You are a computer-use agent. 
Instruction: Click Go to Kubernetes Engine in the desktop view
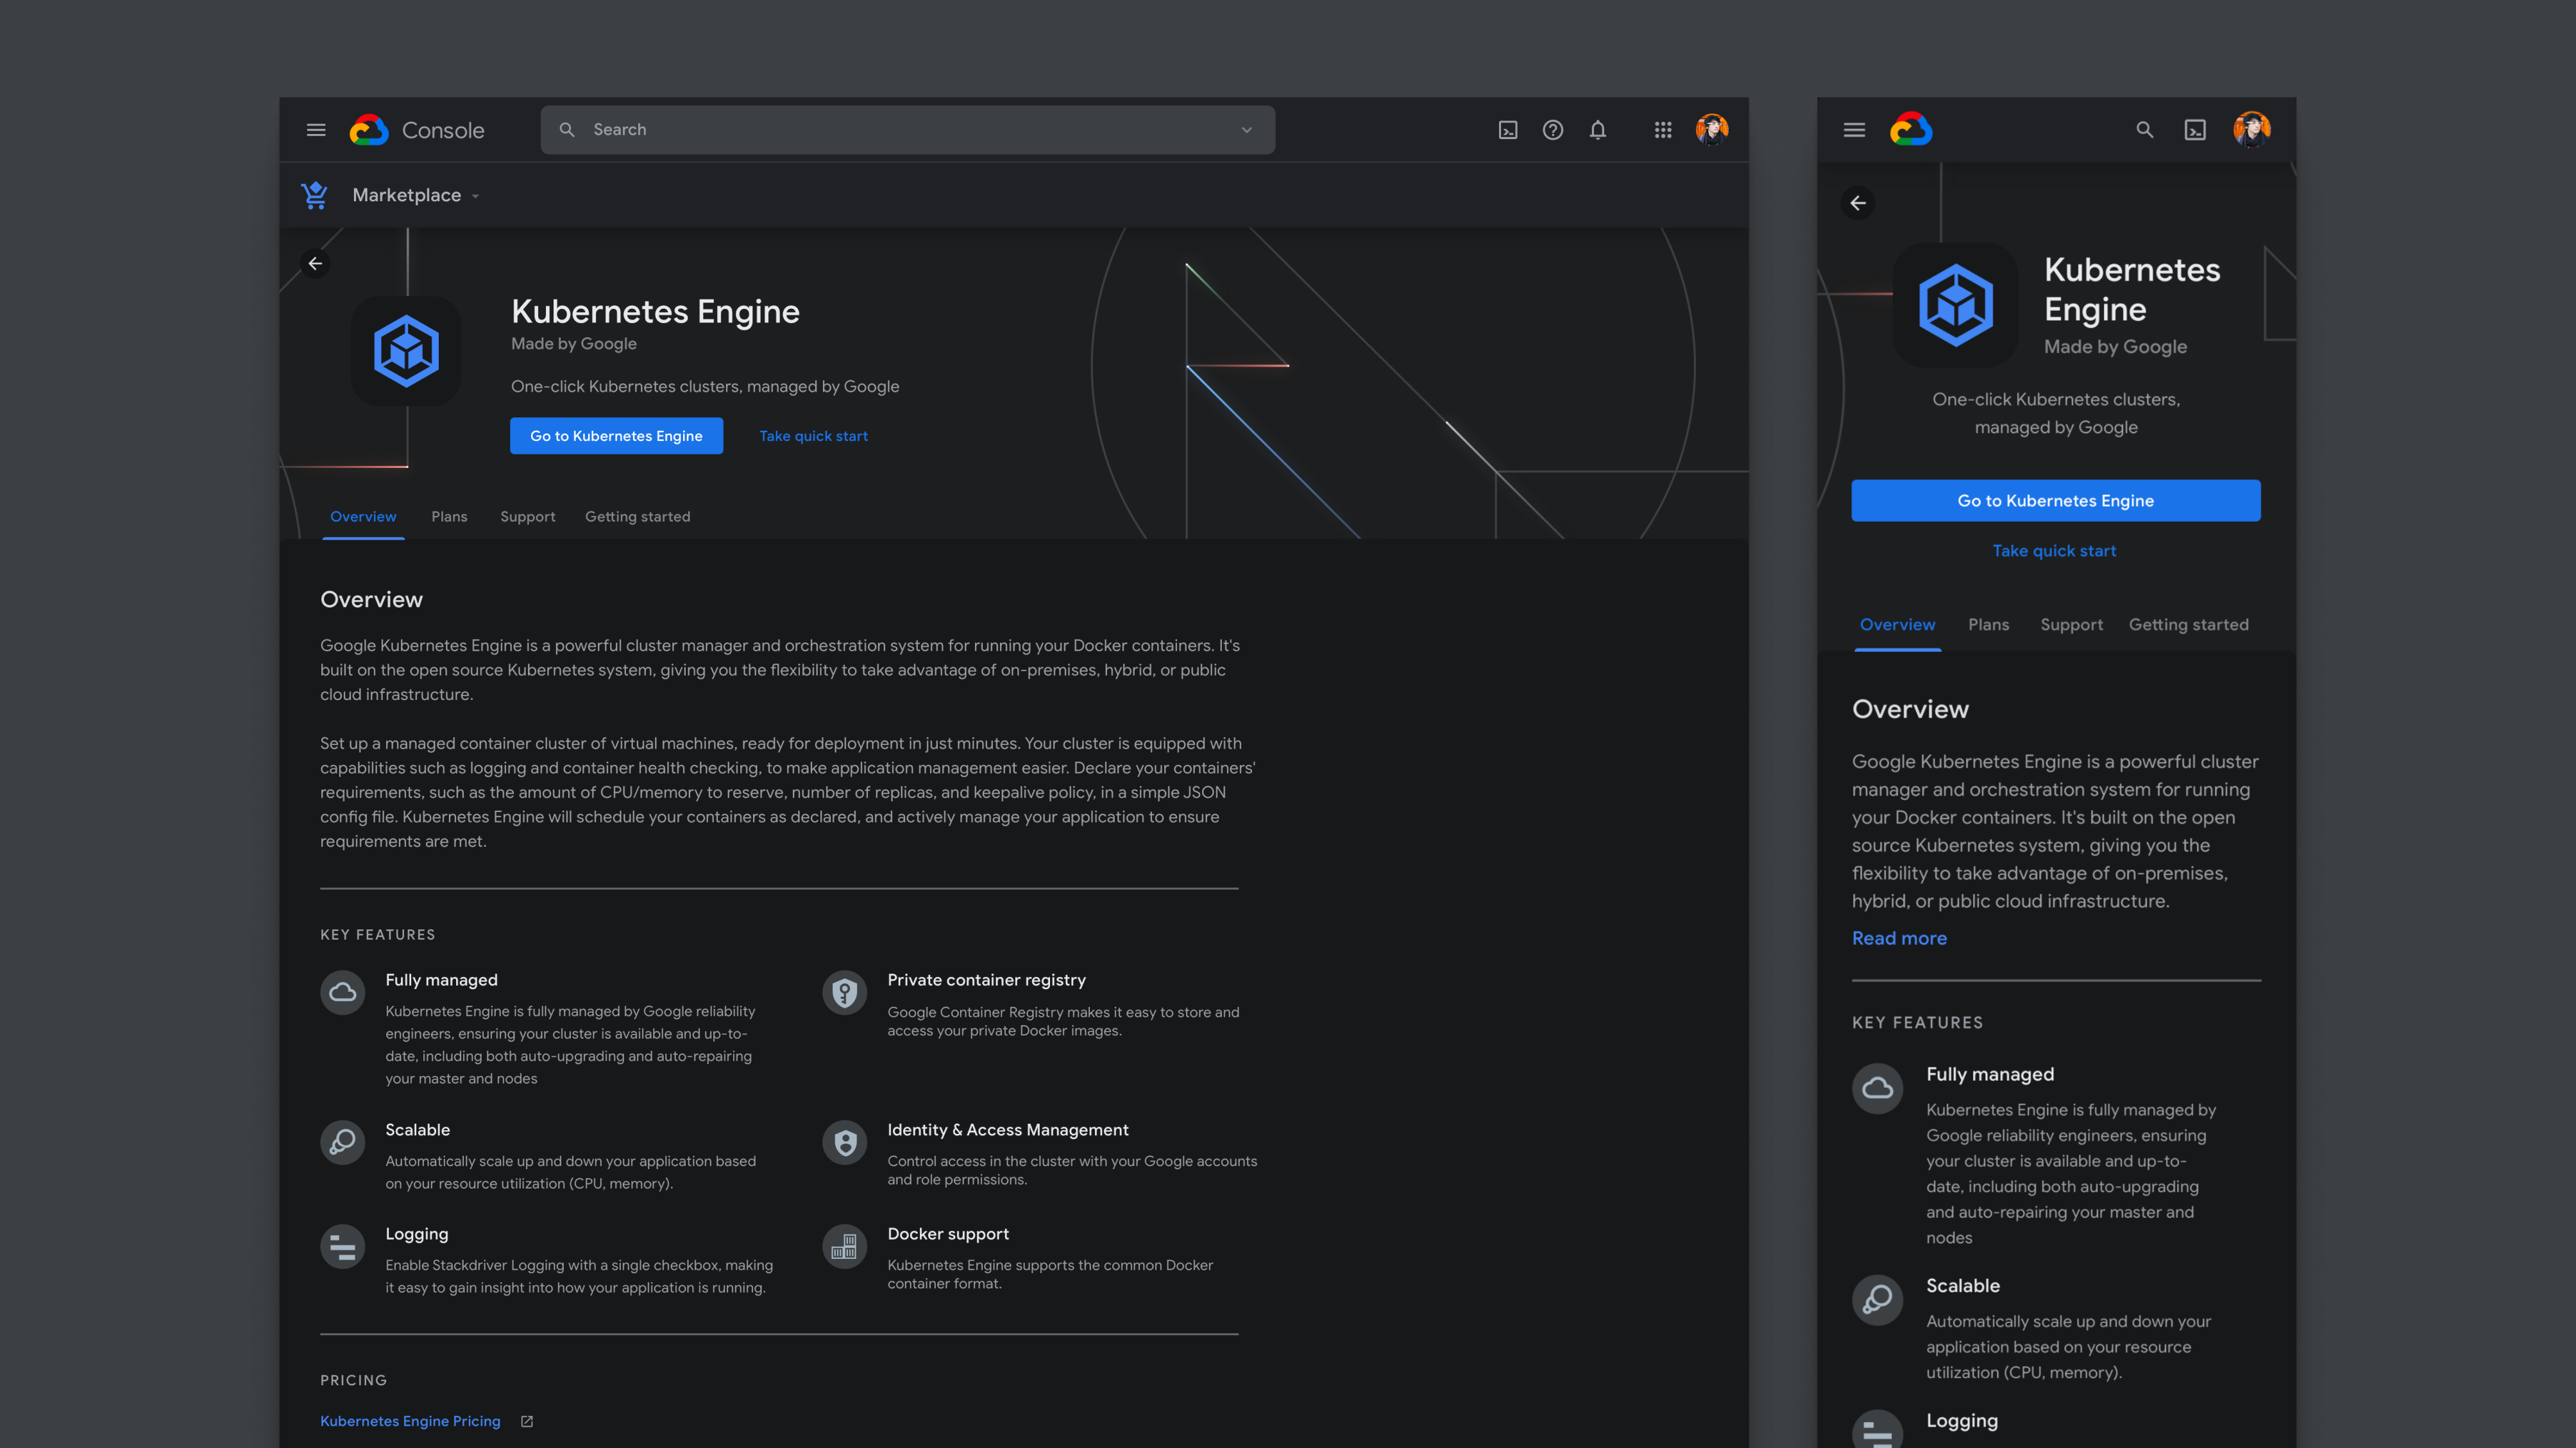[616, 436]
